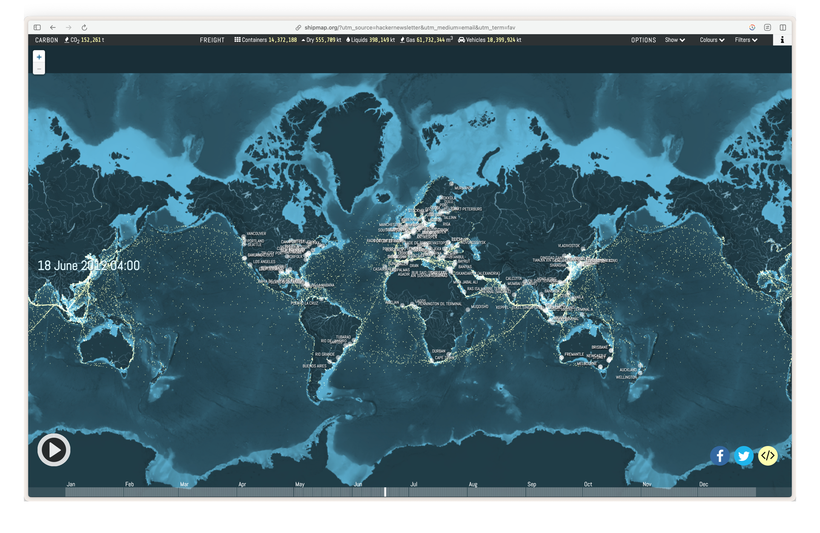Image resolution: width=820 pixels, height=533 pixels.
Task: Open the Colours dropdown menu
Action: (712, 40)
